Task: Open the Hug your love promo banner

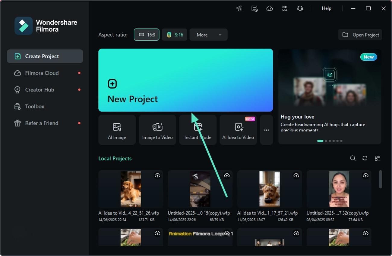Action: (x=330, y=96)
